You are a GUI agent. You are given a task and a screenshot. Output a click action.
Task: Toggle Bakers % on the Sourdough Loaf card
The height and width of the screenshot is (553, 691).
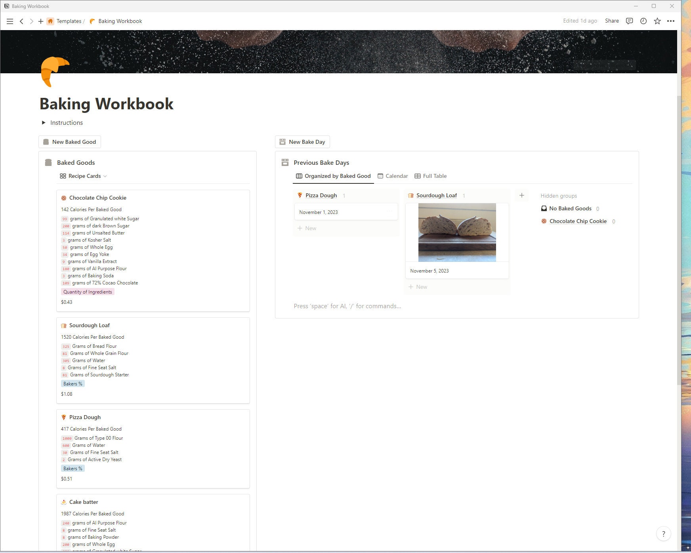point(73,383)
